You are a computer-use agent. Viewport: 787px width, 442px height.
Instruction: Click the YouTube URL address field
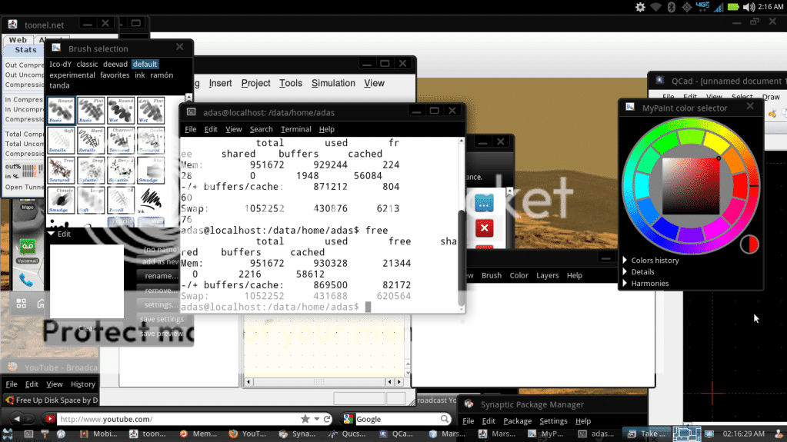point(178,419)
